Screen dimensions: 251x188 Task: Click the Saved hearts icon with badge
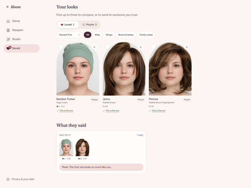9,48
